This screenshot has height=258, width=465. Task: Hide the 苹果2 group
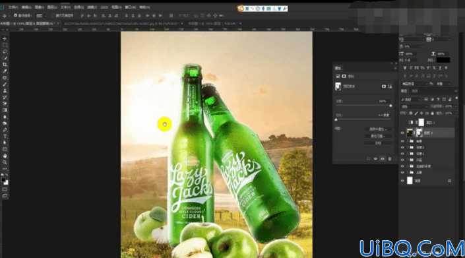402,147
